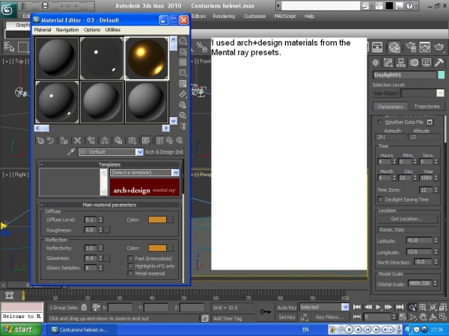This screenshot has height=336, width=449.
Task: Open the MAXScript menu
Action: [285, 16]
